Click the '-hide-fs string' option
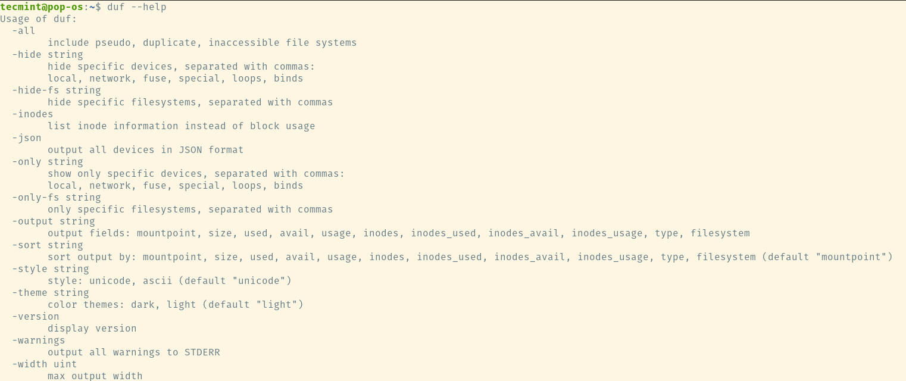The image size is (906, 381). (57, 90)
